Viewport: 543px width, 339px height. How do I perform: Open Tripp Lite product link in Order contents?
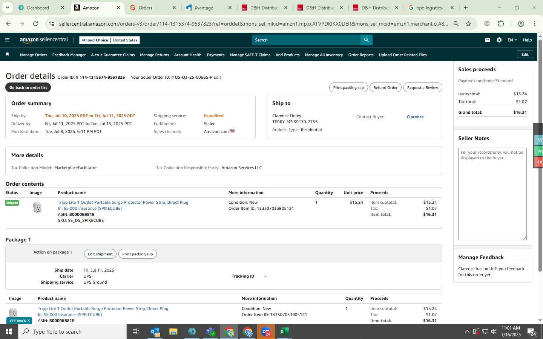tap(123, 205)
